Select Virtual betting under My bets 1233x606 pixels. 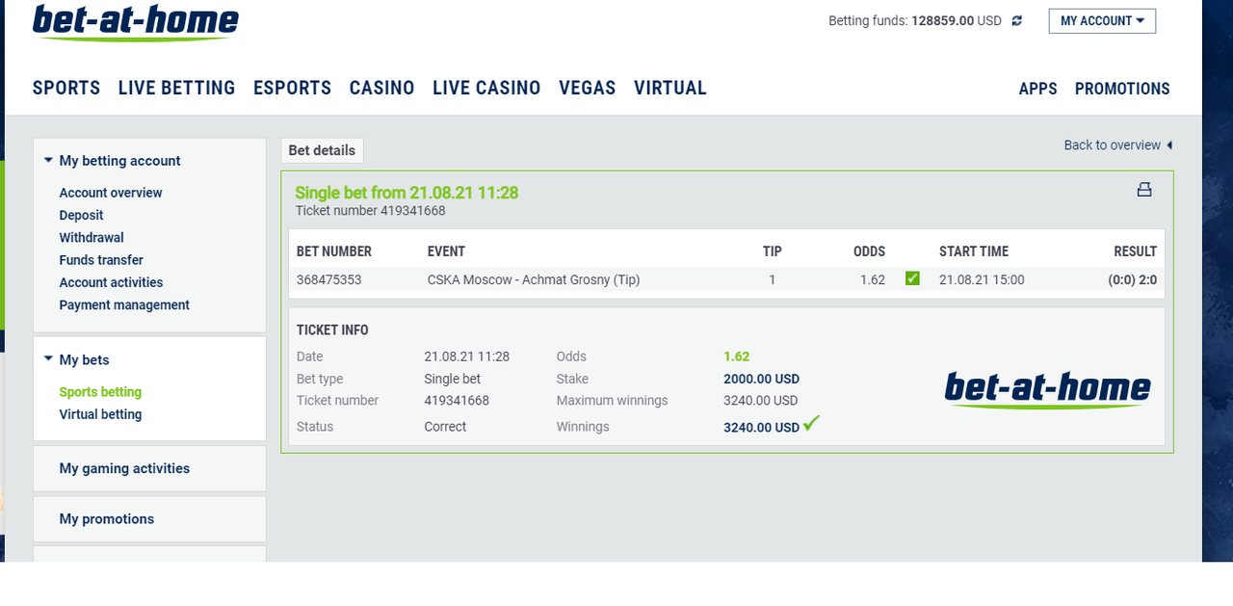tap(100, 414)
